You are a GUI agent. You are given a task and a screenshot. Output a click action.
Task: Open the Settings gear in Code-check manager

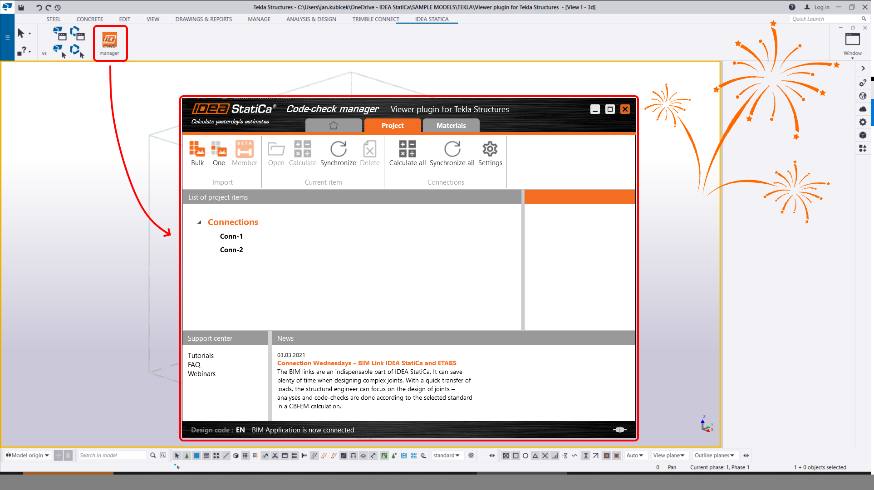click(490, 149)
